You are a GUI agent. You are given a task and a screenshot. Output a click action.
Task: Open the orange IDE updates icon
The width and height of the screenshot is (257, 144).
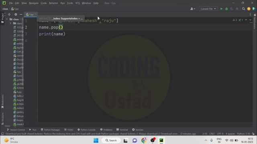coord(249,9)
